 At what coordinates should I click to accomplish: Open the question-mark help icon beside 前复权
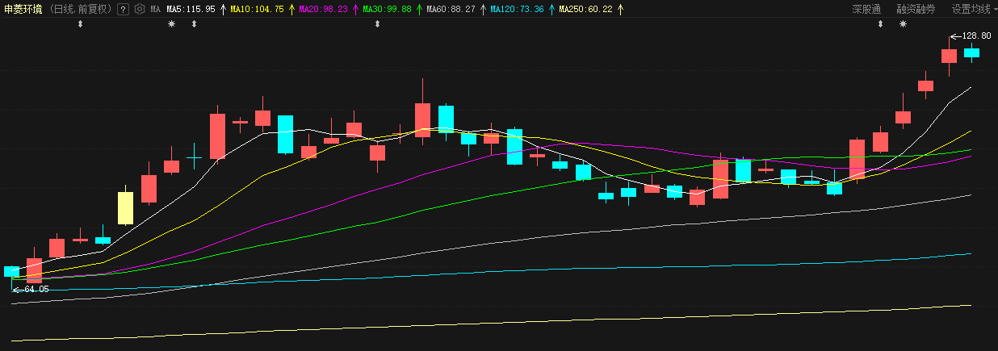pos(123,10)
